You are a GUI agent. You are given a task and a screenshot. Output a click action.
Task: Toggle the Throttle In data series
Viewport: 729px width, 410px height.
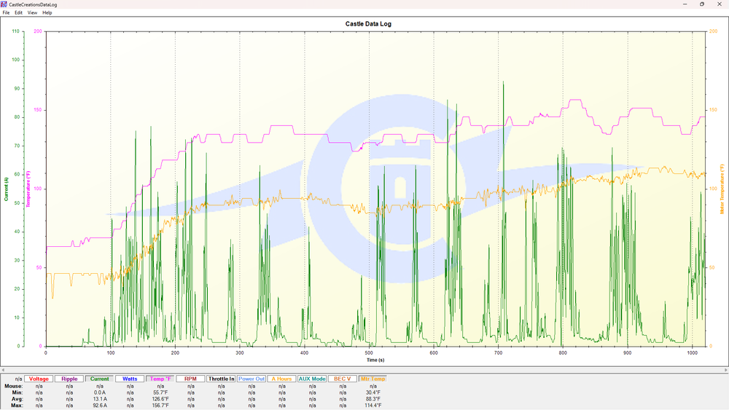222,379
